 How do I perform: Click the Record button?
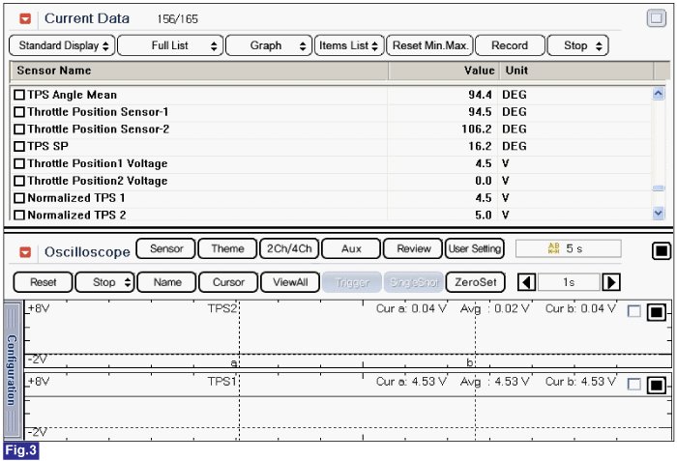(509, 45)
